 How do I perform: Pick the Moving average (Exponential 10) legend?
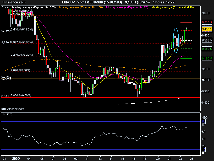click(173, 7)
